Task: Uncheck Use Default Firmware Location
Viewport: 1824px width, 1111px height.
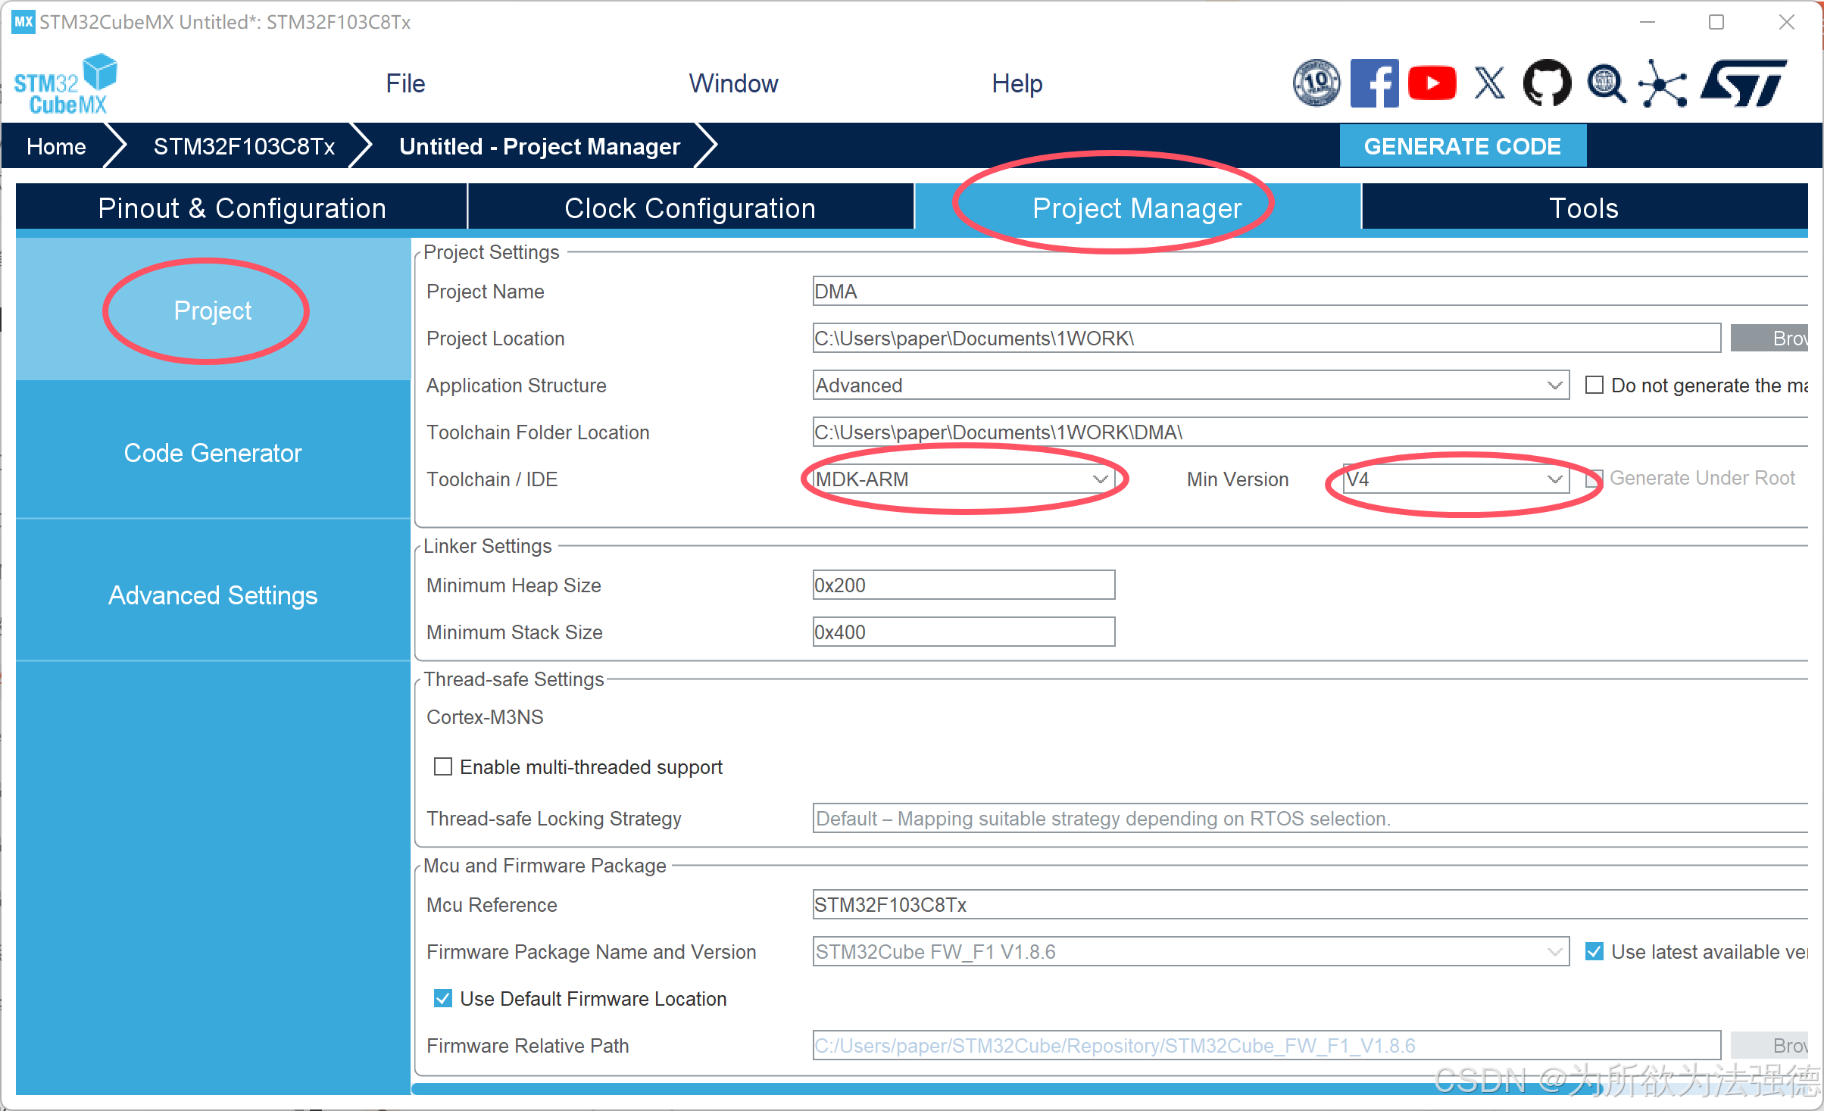Action: click(x=443, y=999)
